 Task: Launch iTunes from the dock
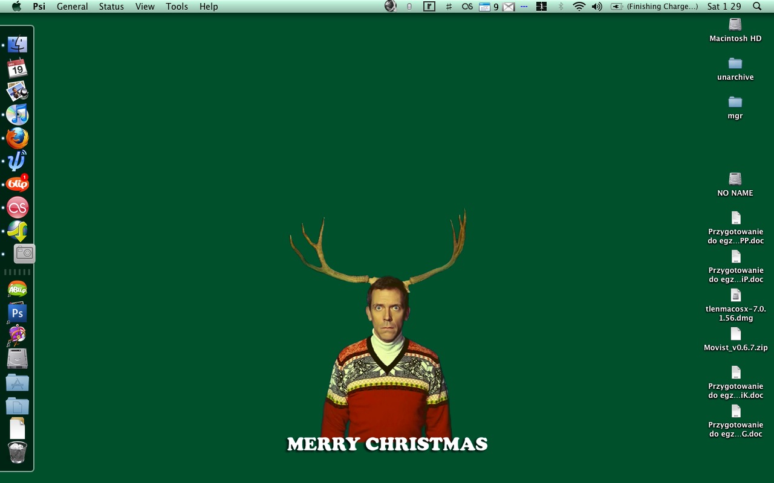[17, 115]
